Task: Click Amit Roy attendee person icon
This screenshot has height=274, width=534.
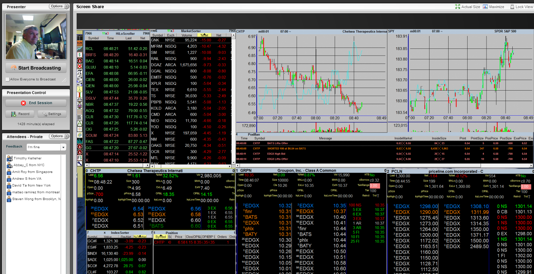Action: coord(9,172)
